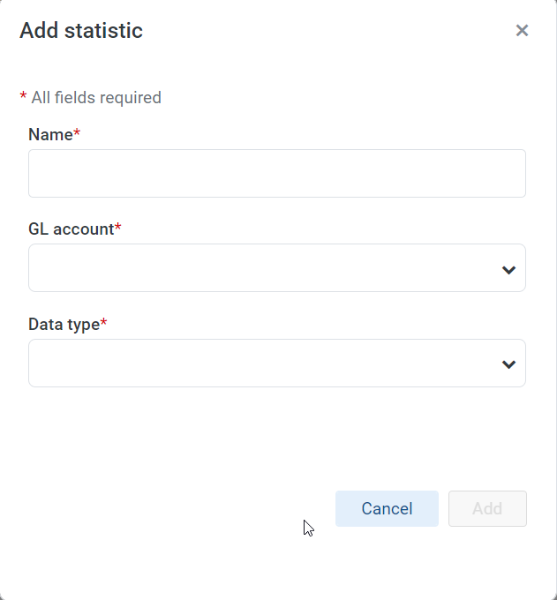The height and width of the screenshot is (600, 557).
Task: Cancel adding the statistic
Action: [387, 508]
